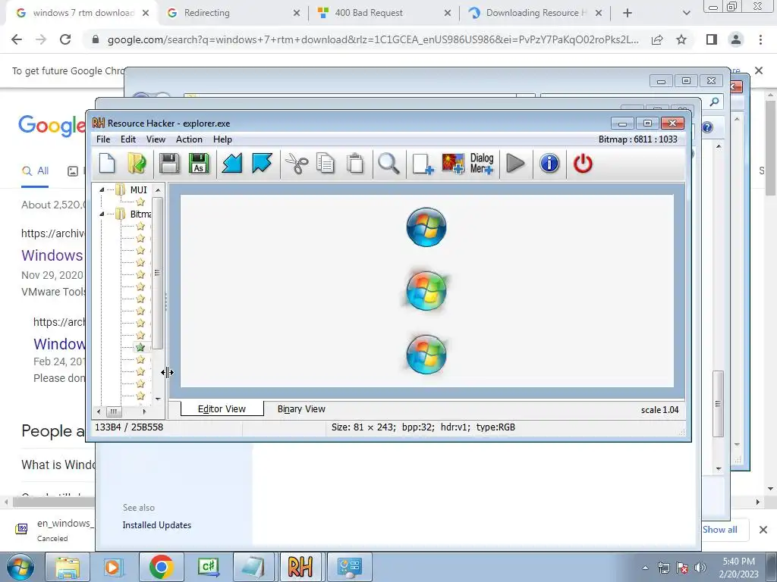Image resolution: width=777 pixels, height=582 pixels.
Task: Click the share icon in Chrome address bar
Action: tap(657, 39)
